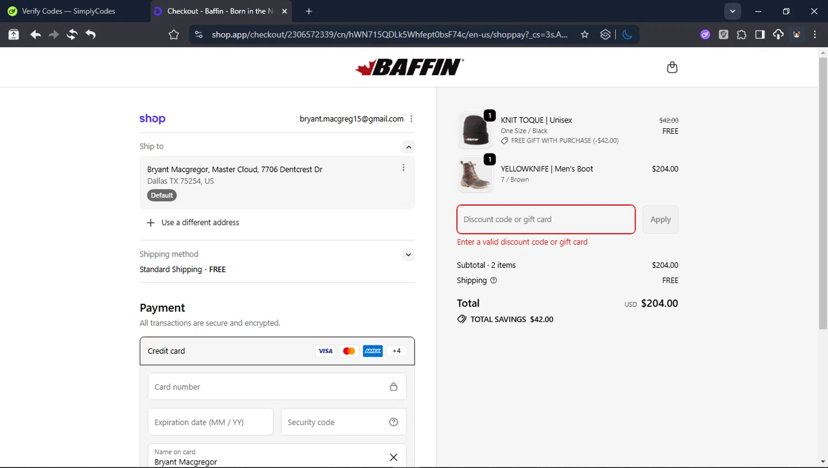Screen dimensions: 828x468
Task: Focus the Discount code or gift card field
Action: pyautogui.click(x=546, y=219)
